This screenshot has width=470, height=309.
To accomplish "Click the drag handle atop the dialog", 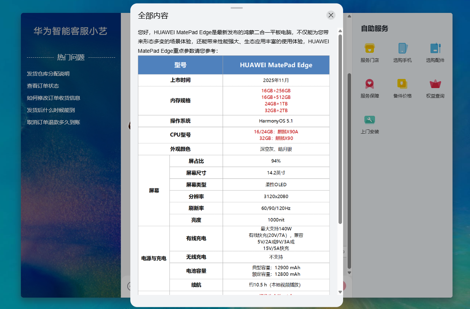I will pyautogui.click(x=236, y=8).
